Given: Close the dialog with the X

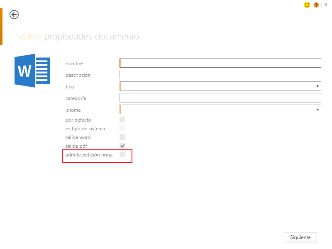Looking at the screenshot, I should [326, 5].
